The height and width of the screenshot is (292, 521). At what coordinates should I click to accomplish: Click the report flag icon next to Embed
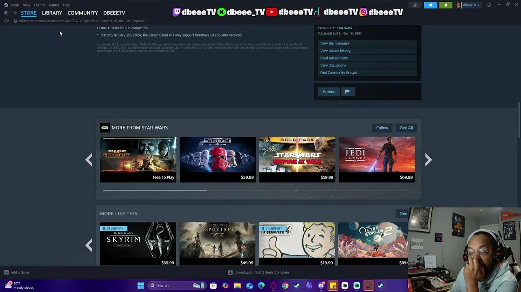tap(347, 92)
